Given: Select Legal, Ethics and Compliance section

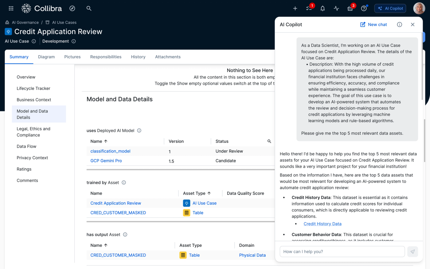Looking at the screenshot, I should [x=33, y=132].
